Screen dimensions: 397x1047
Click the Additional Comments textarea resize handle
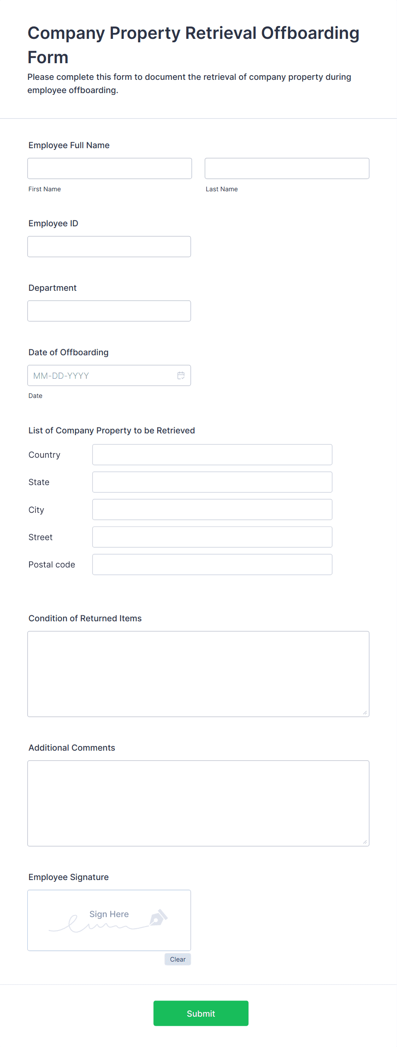coord(365,842)
